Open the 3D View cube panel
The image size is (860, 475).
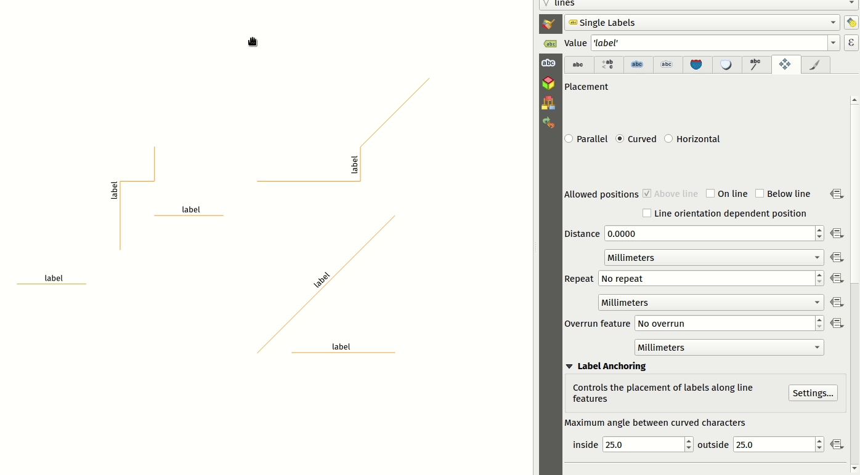pyautogui.click(x=548, y=83)
